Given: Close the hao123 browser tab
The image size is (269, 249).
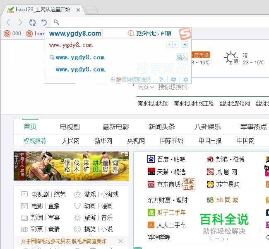Looking at the screenshot, I should 78,10.
